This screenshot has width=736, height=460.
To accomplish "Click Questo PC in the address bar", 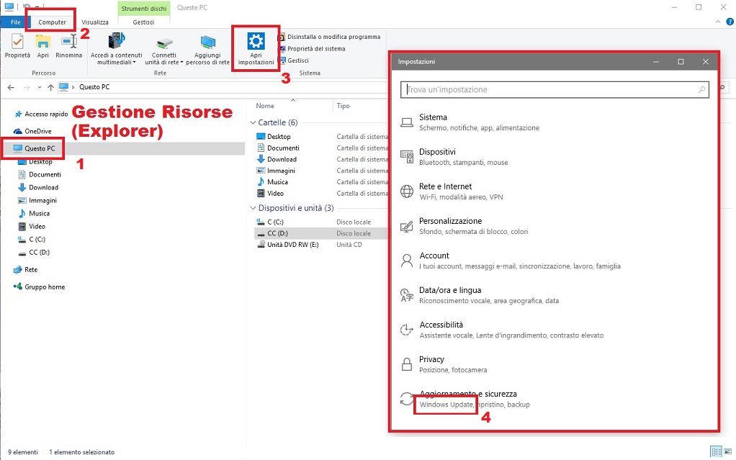I will pos(94,87).
